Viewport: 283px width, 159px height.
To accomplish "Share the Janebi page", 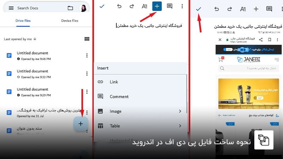I will pos(261,40).
